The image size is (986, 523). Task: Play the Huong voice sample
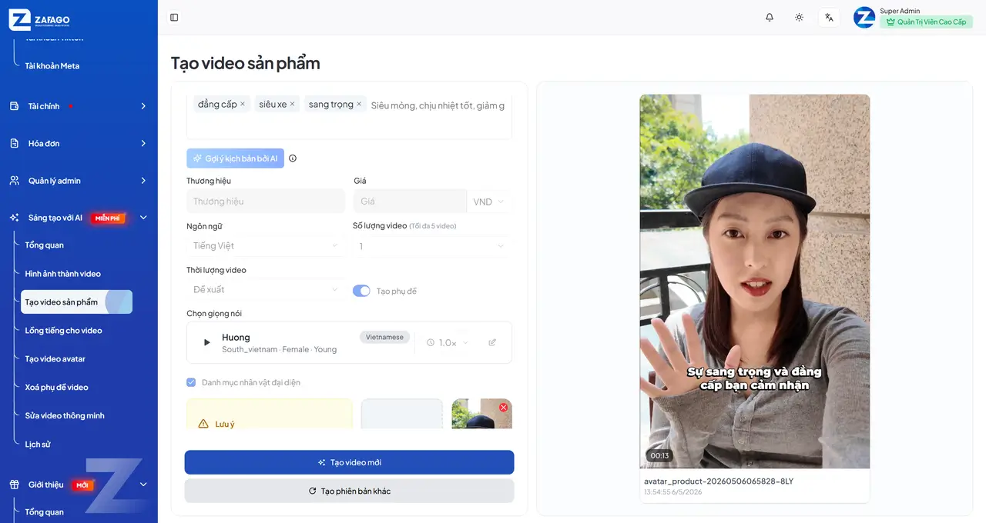click(x=206, y=342)
